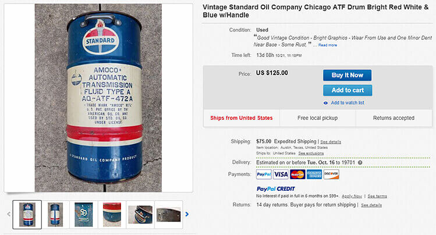Click the Discover card icon

tap(331, 174)
